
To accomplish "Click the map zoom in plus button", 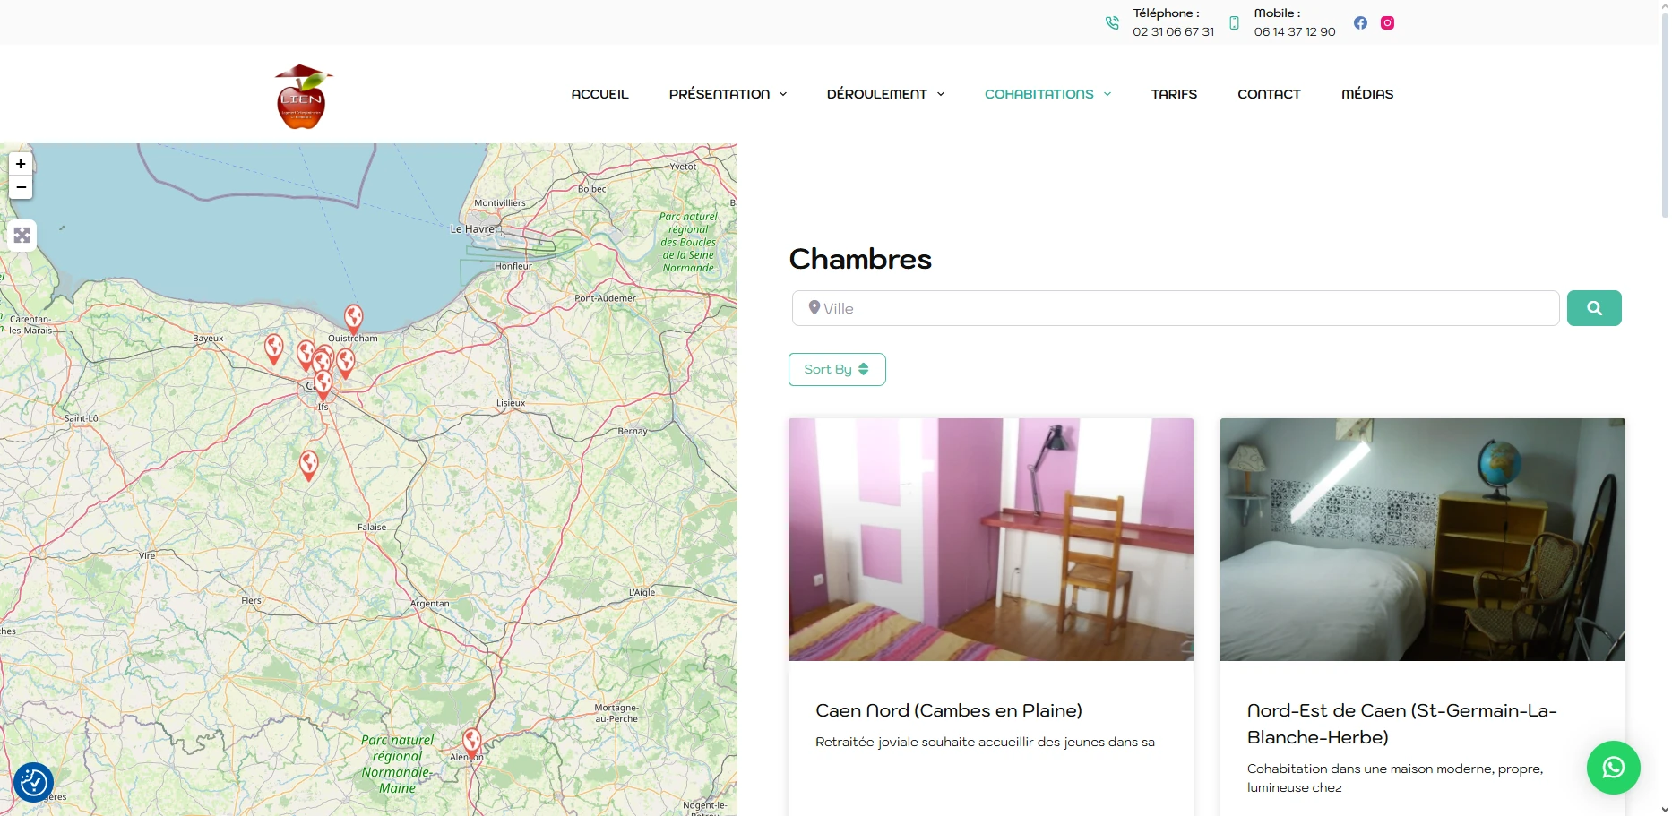I will [x=21, y=164].
